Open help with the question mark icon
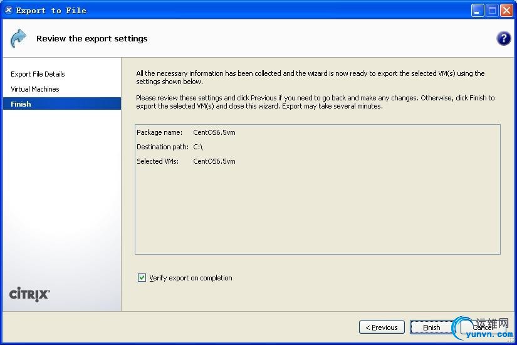 tap(503, 39)
